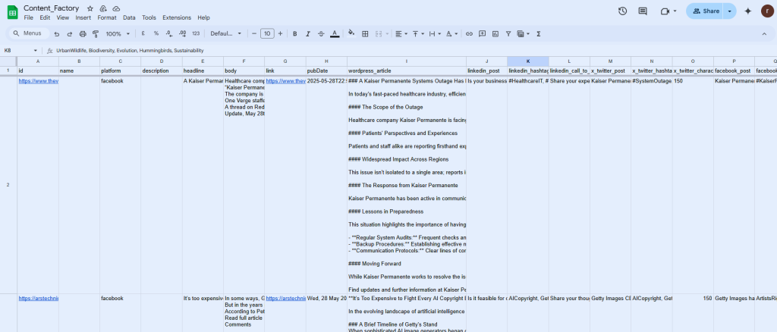Show all comments icon
Viewport: 777px width, 332px height.
[643, 11]
